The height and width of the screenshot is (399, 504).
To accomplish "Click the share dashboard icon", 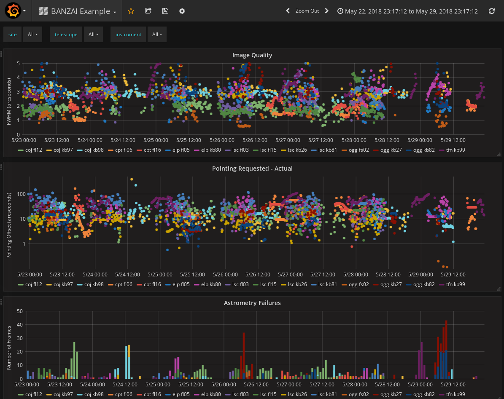I will pos(148,11).
